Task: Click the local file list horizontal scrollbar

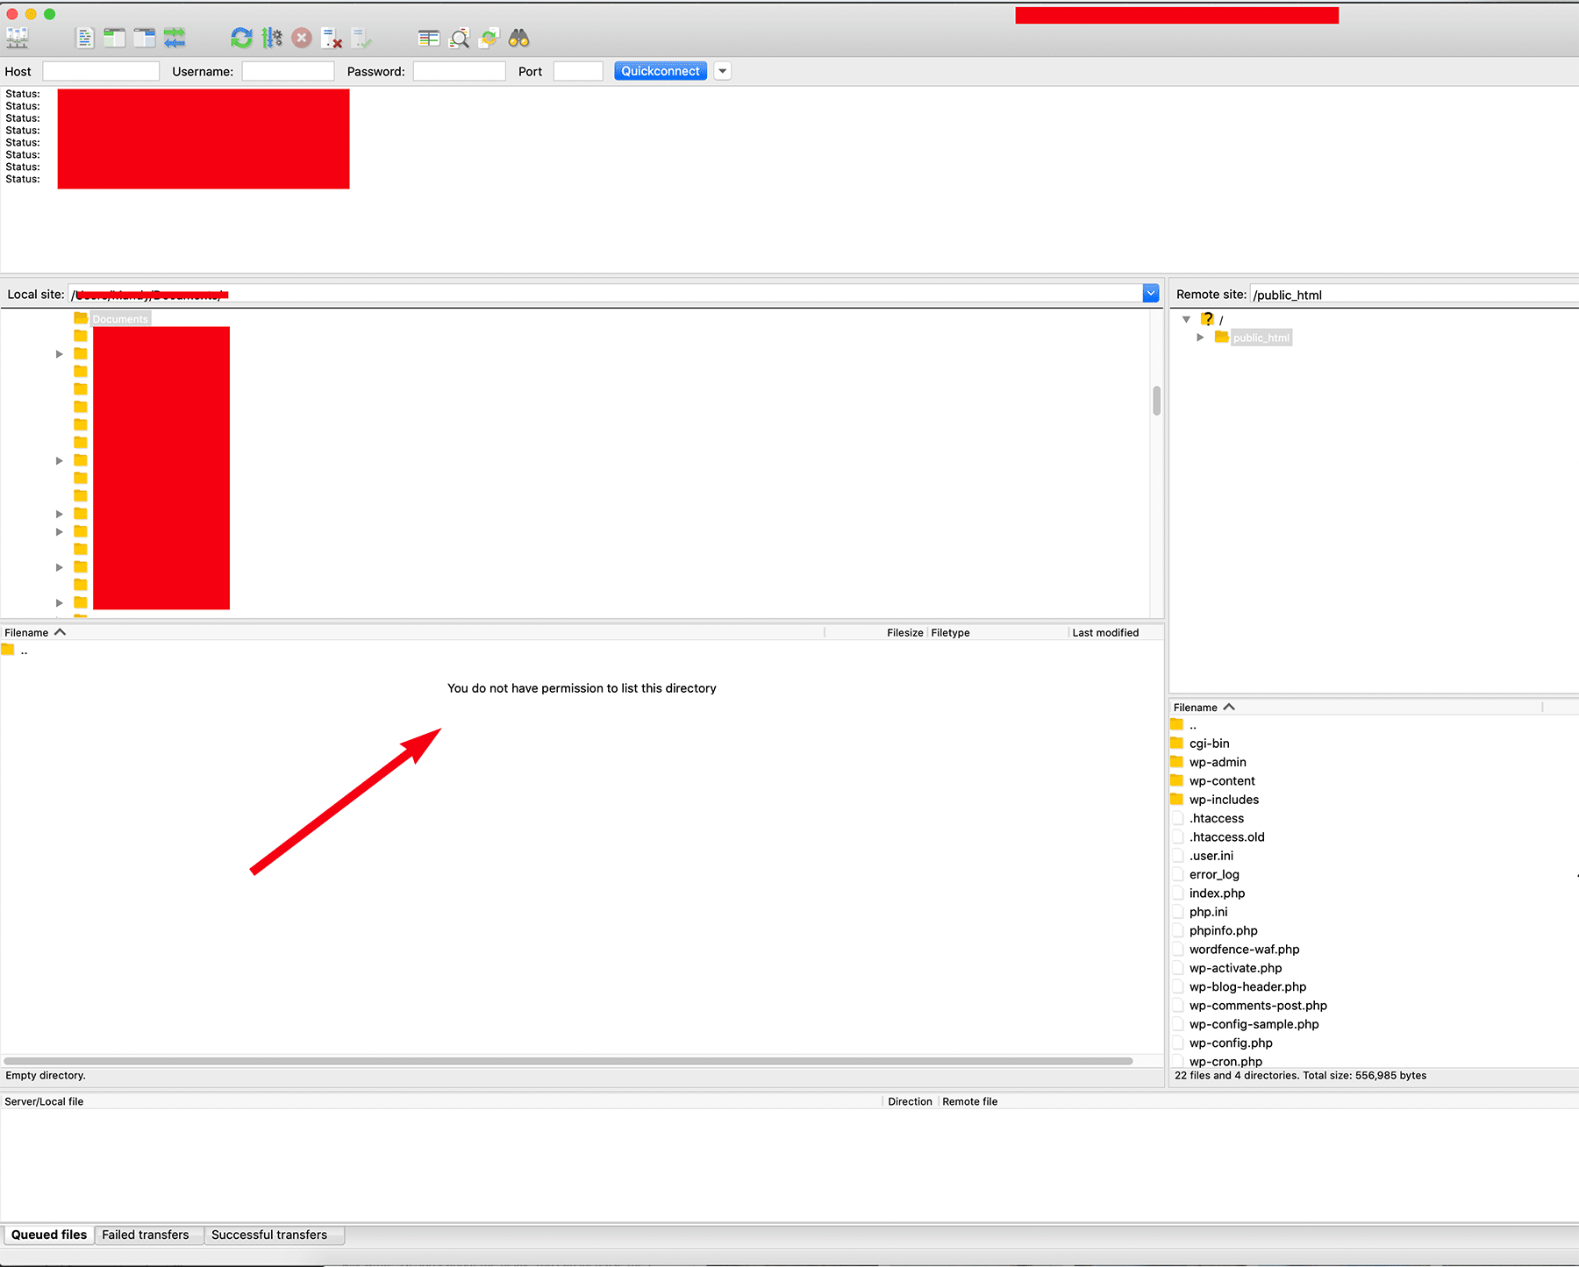Action: 568,1061
